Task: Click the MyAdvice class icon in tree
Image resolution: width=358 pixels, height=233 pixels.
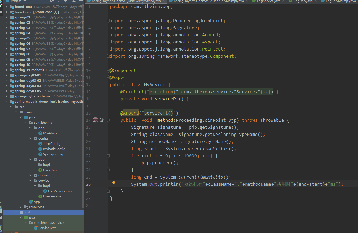Action: 40,133
